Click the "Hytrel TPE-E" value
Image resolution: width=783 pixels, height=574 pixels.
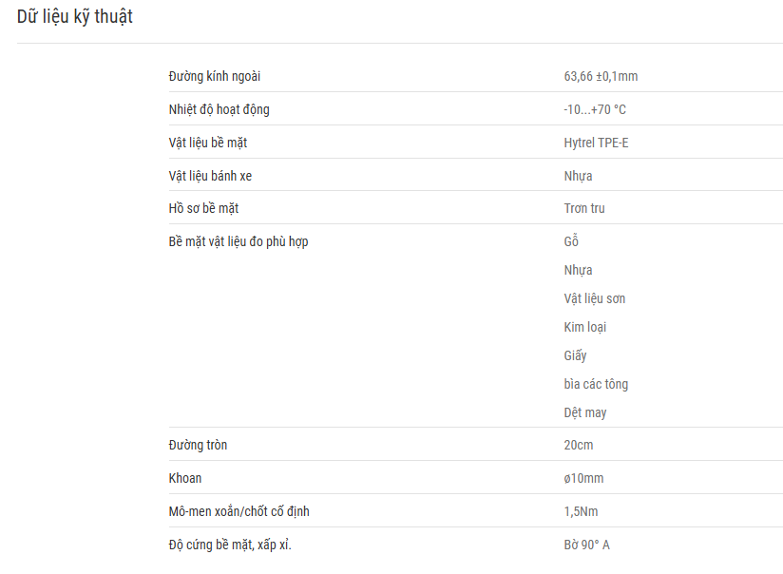click(x=596, y=143)
